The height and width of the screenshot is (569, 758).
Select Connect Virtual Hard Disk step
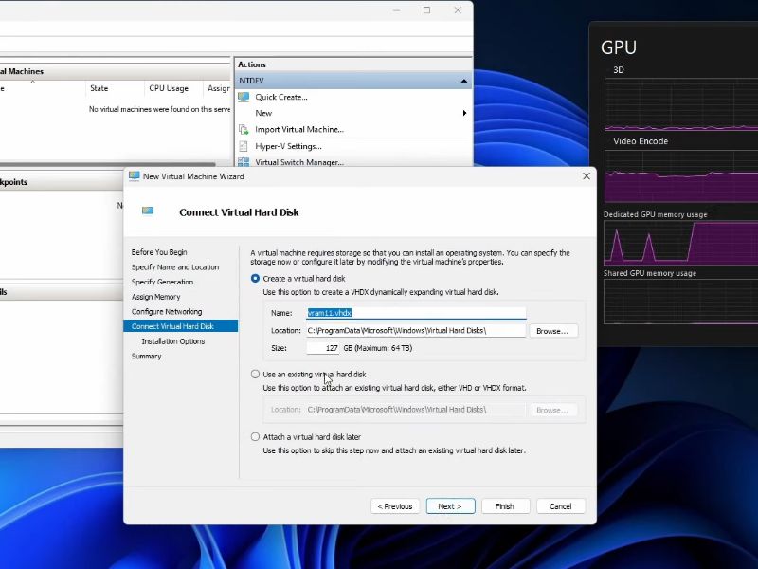click(x=181, y=326)
